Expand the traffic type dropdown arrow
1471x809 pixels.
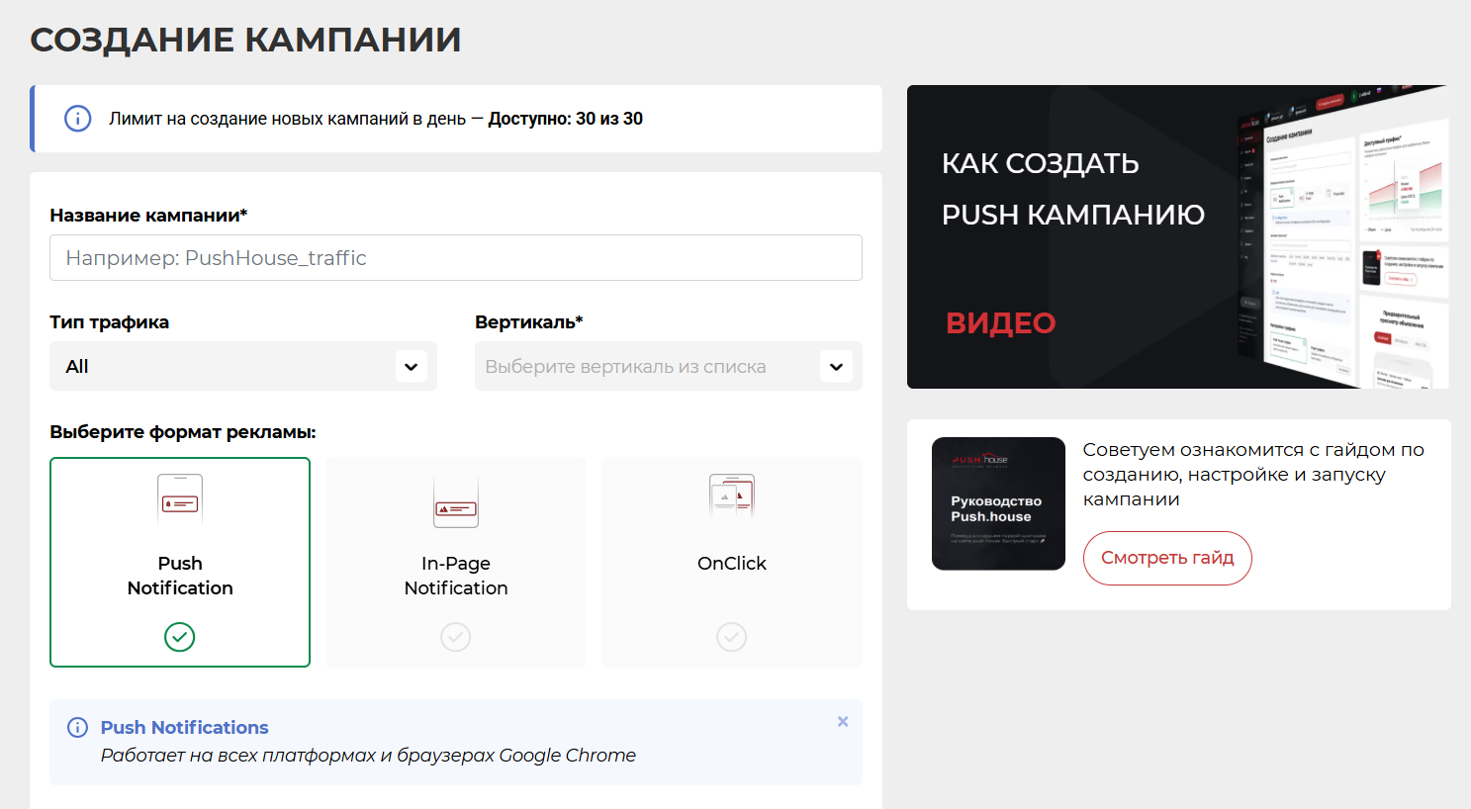pyautogui.click(x=411, y=367)
